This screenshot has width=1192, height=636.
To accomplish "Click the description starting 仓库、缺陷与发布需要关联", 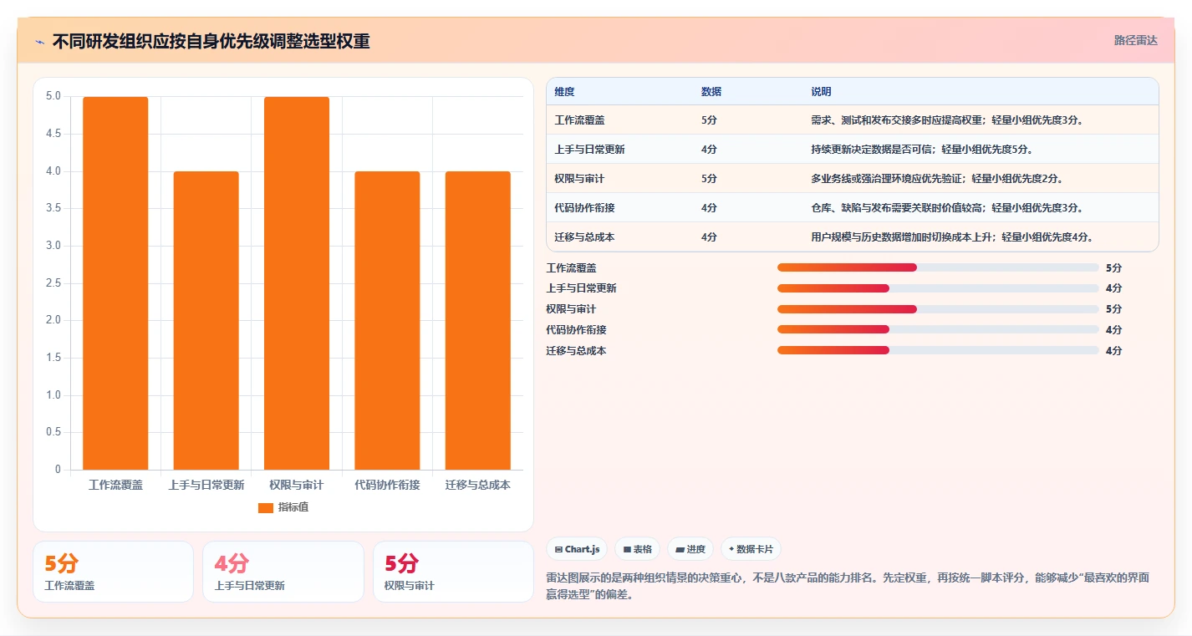I will point(948,208).
